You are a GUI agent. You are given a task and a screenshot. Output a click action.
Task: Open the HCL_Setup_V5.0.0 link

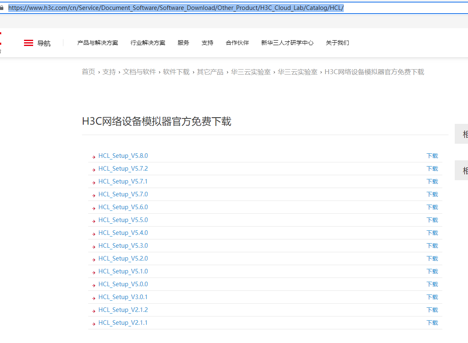click(123, 284)
